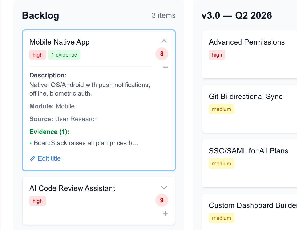Screen dimensions: 297x230
Task: Open the SSO/SAML for All Plans card title
Action: coord(248,151)
